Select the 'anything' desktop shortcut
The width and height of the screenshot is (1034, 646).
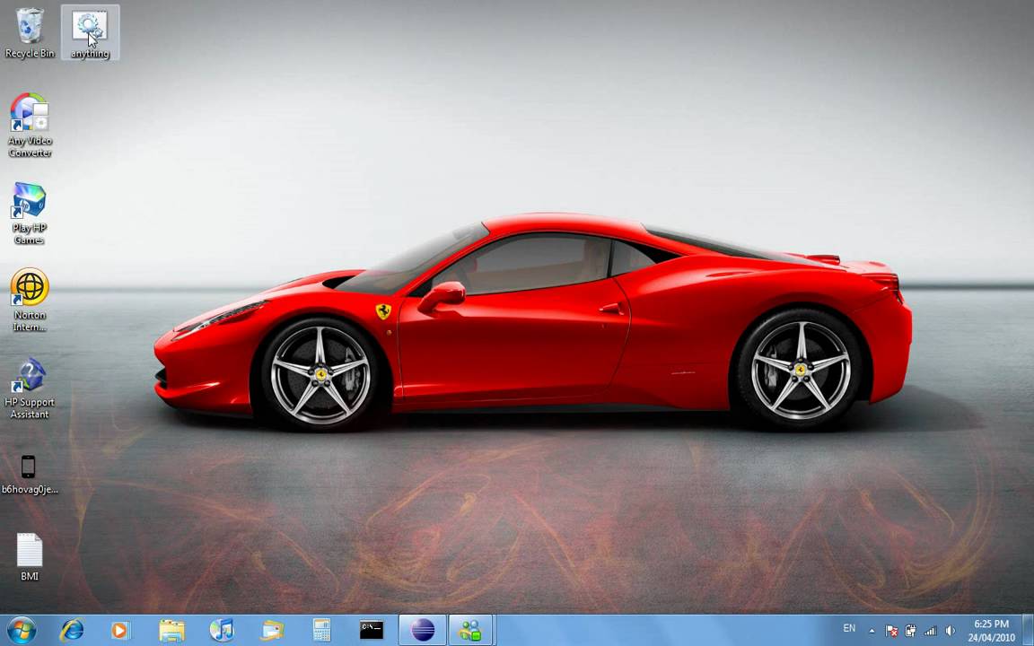point(91,32)
